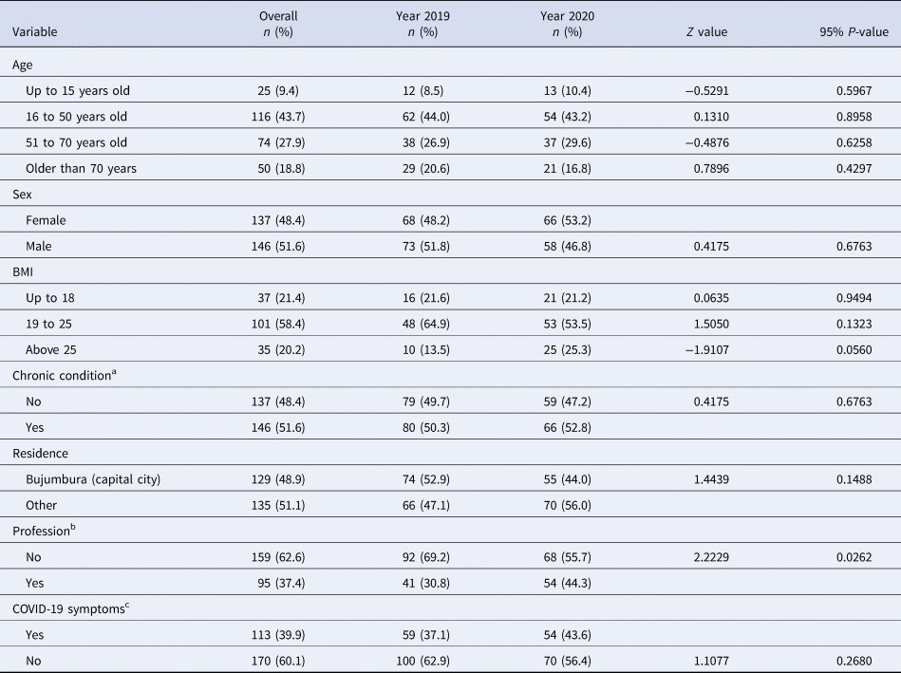Select the 100 (62.9) Year 2019 cell
This screenshot has height=673, width=901.
click(x=417, y=657)
